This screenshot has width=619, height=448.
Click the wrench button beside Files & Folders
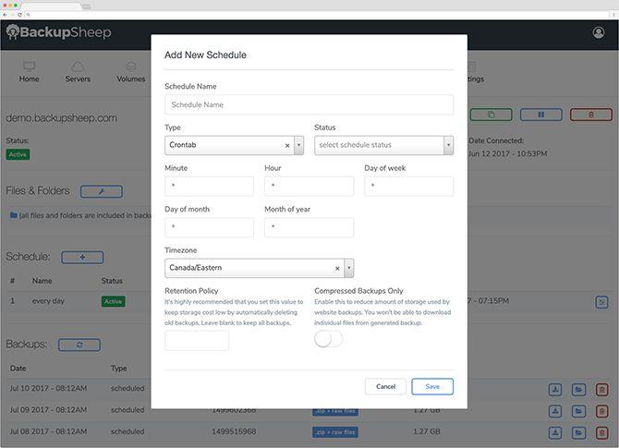pos(101,191)
